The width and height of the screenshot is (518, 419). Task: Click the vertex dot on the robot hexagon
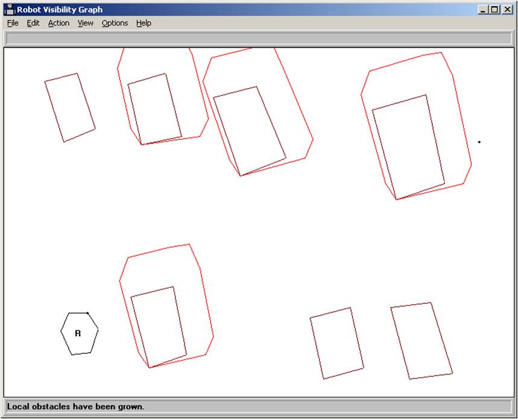point(87,313)
